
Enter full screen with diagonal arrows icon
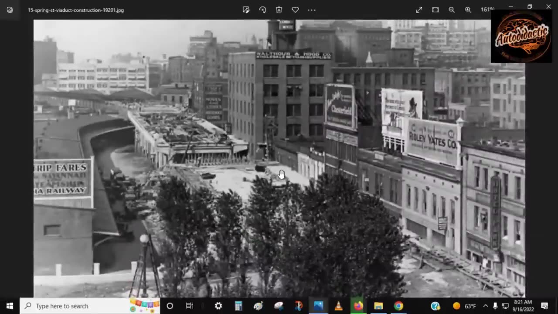point(419,10)
